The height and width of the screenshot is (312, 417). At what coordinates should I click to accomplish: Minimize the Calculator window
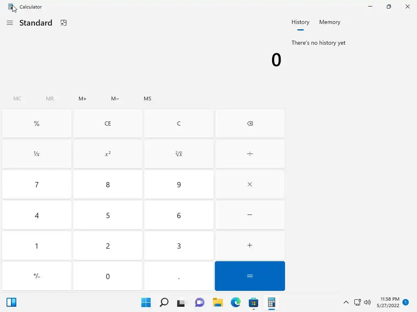coord(370,6)
